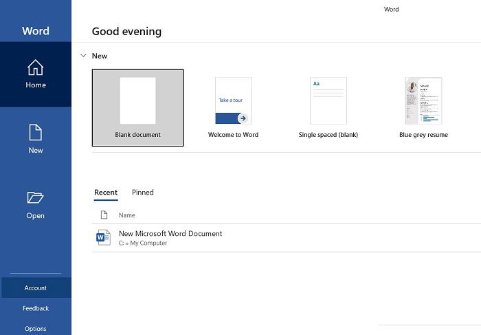Viewport: 481px width, 335px height.
Task: Collapse the New section chevron
Action: coord(83,56)
